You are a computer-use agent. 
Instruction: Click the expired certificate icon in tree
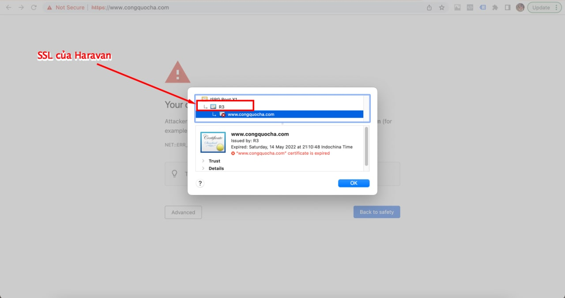tap(222, 114)
